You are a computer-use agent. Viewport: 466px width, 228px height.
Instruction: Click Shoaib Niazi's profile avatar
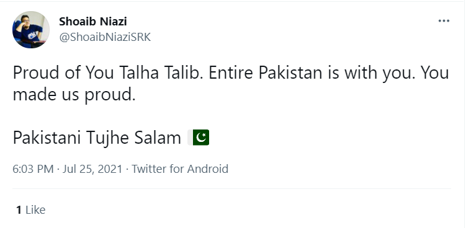pos(31,30)
